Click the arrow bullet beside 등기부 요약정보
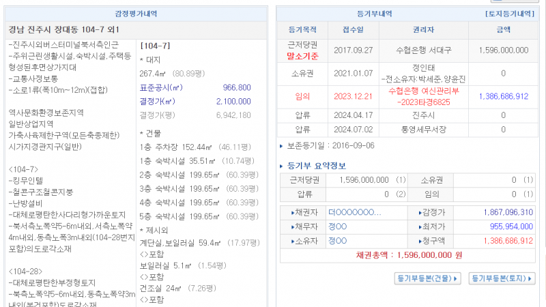The image size is (546, 307). tap(283, 165)
